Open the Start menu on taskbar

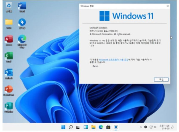tap(63, 127)
